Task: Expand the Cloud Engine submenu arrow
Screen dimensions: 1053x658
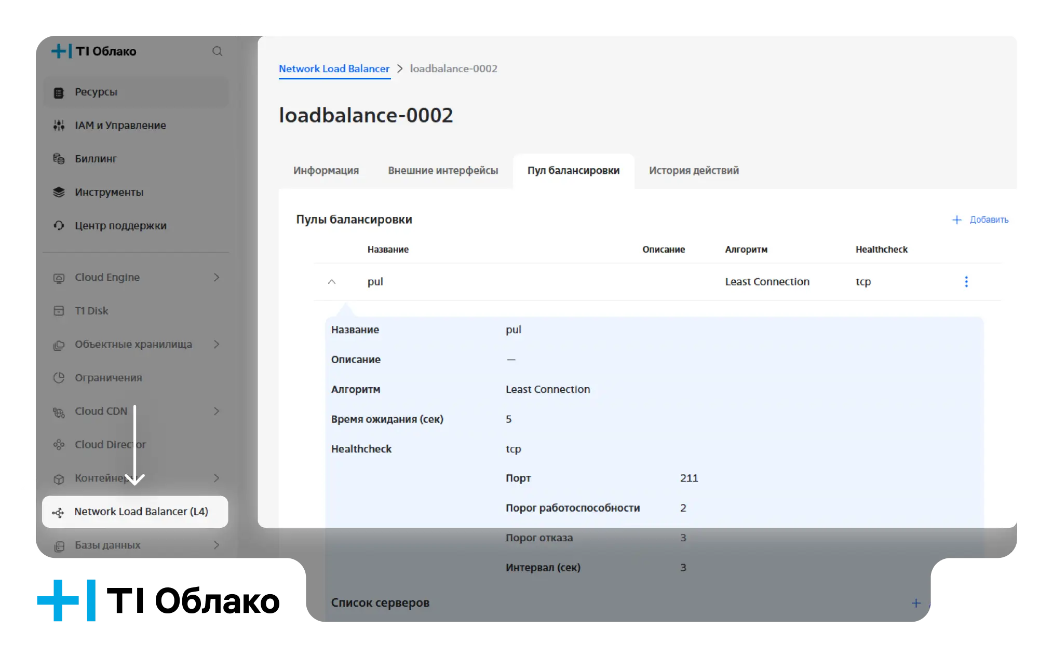Action: [x=217, y=278]
